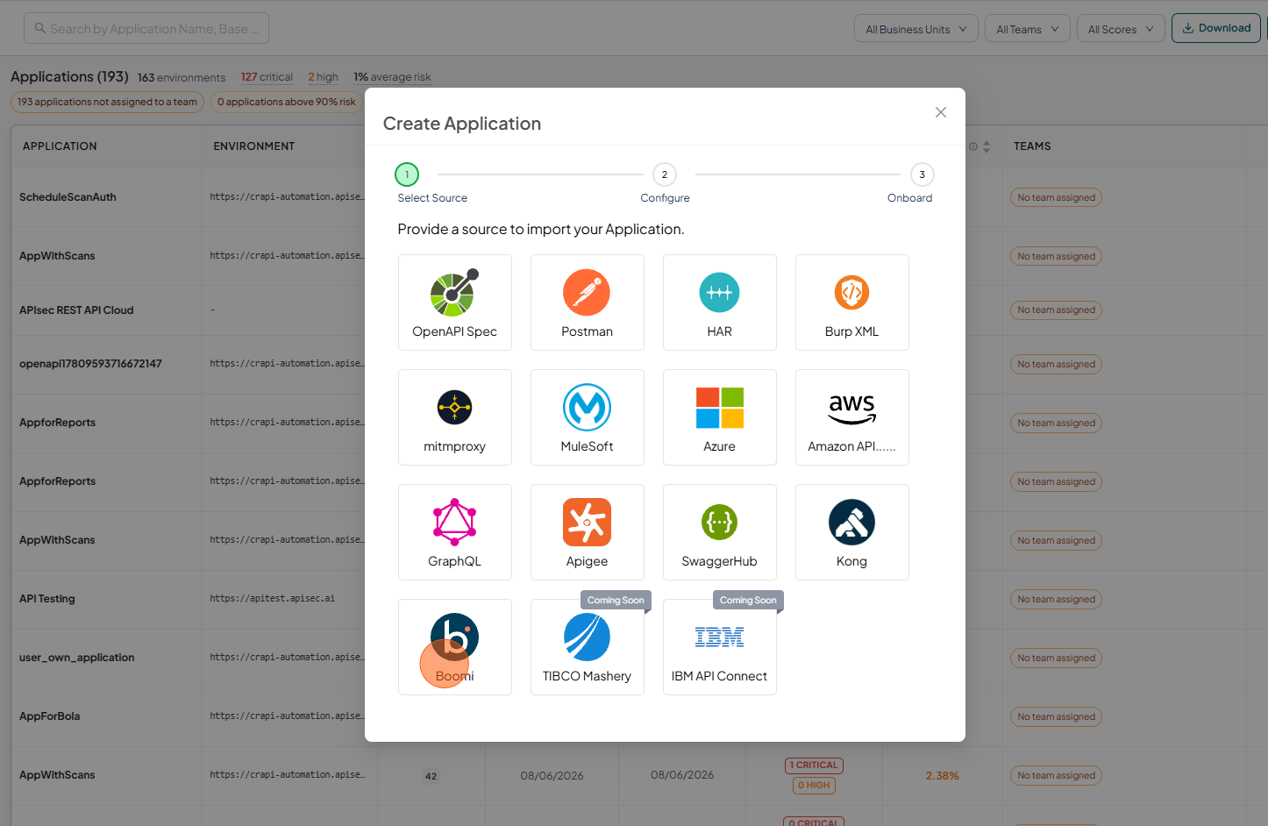Pick the Apigee source card

[588, 532]
